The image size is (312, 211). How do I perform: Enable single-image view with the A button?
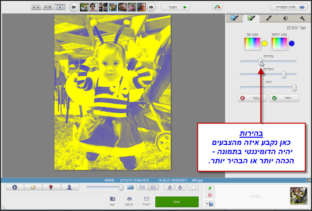click(x=60, y=6)
